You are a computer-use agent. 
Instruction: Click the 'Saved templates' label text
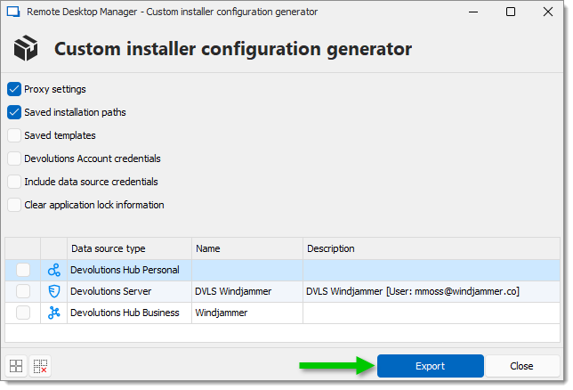pos(60,135)
